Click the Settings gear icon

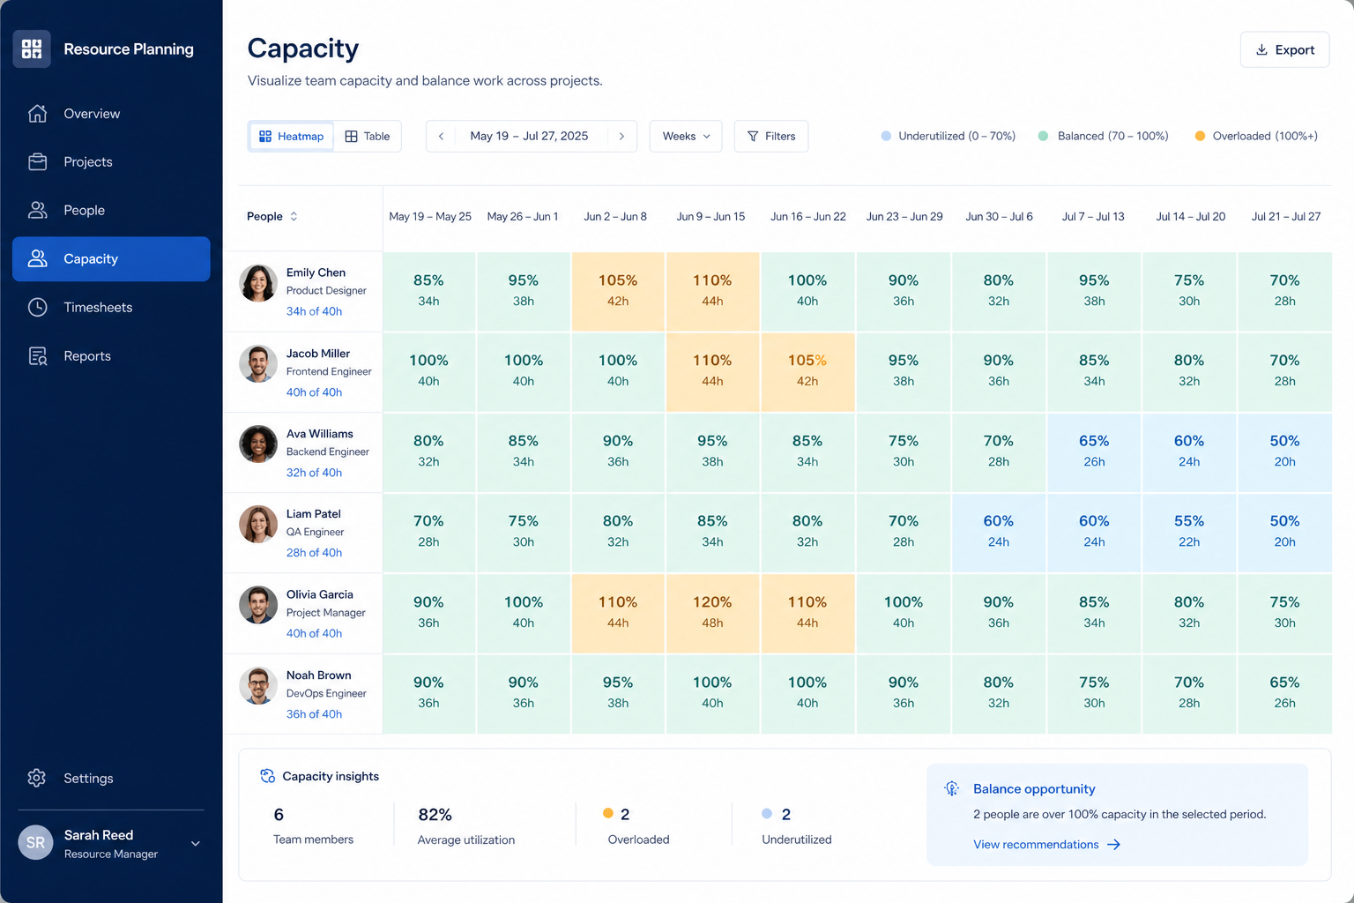[x=36, y=778]
